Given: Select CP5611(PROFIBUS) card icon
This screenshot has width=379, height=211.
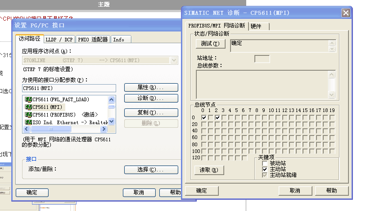Looking at the screenshot, I should [x=28, y=115].
